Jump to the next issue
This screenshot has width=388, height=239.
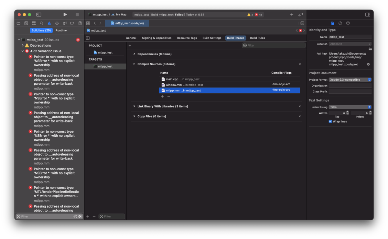[304, 30]
